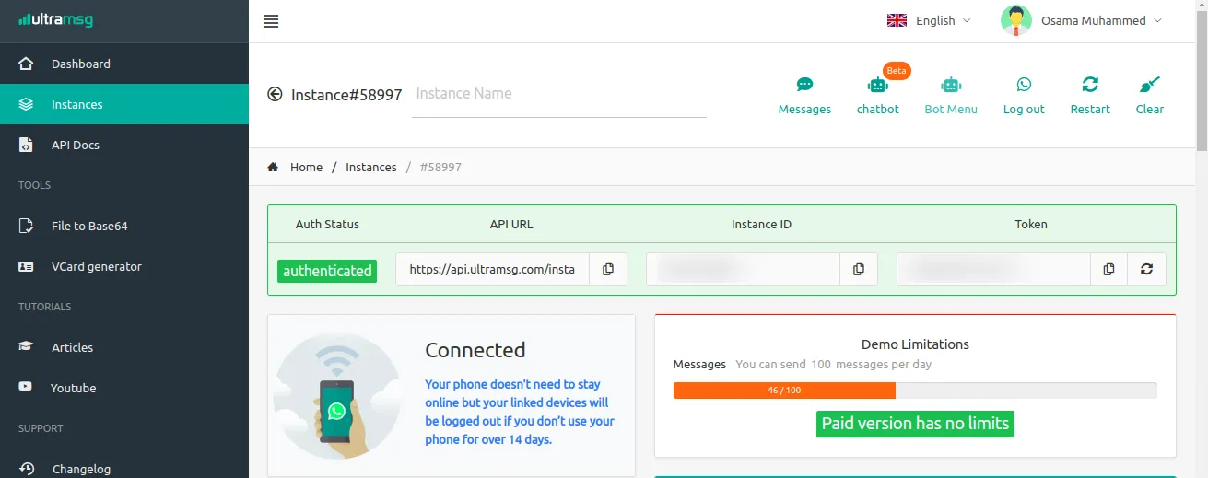
Task: Click the Instances breadcrumb link
Action: (x=371, y=167)
